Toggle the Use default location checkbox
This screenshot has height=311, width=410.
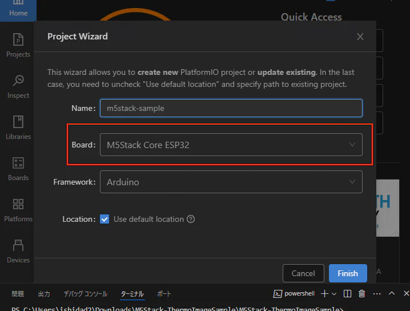(x=104, y=219)
